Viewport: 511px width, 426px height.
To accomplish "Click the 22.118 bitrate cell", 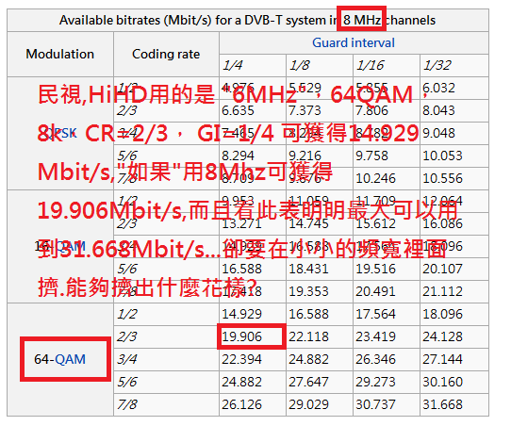I will tap(320, 336).
